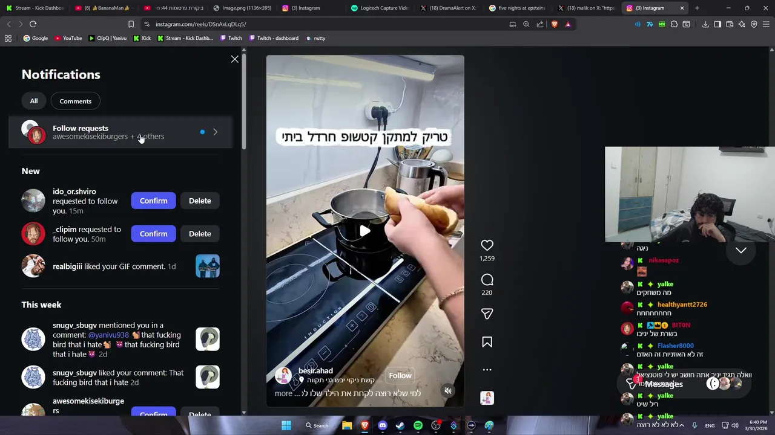Close the Notifications panel
775x435 pixels.
pos(235,59)
